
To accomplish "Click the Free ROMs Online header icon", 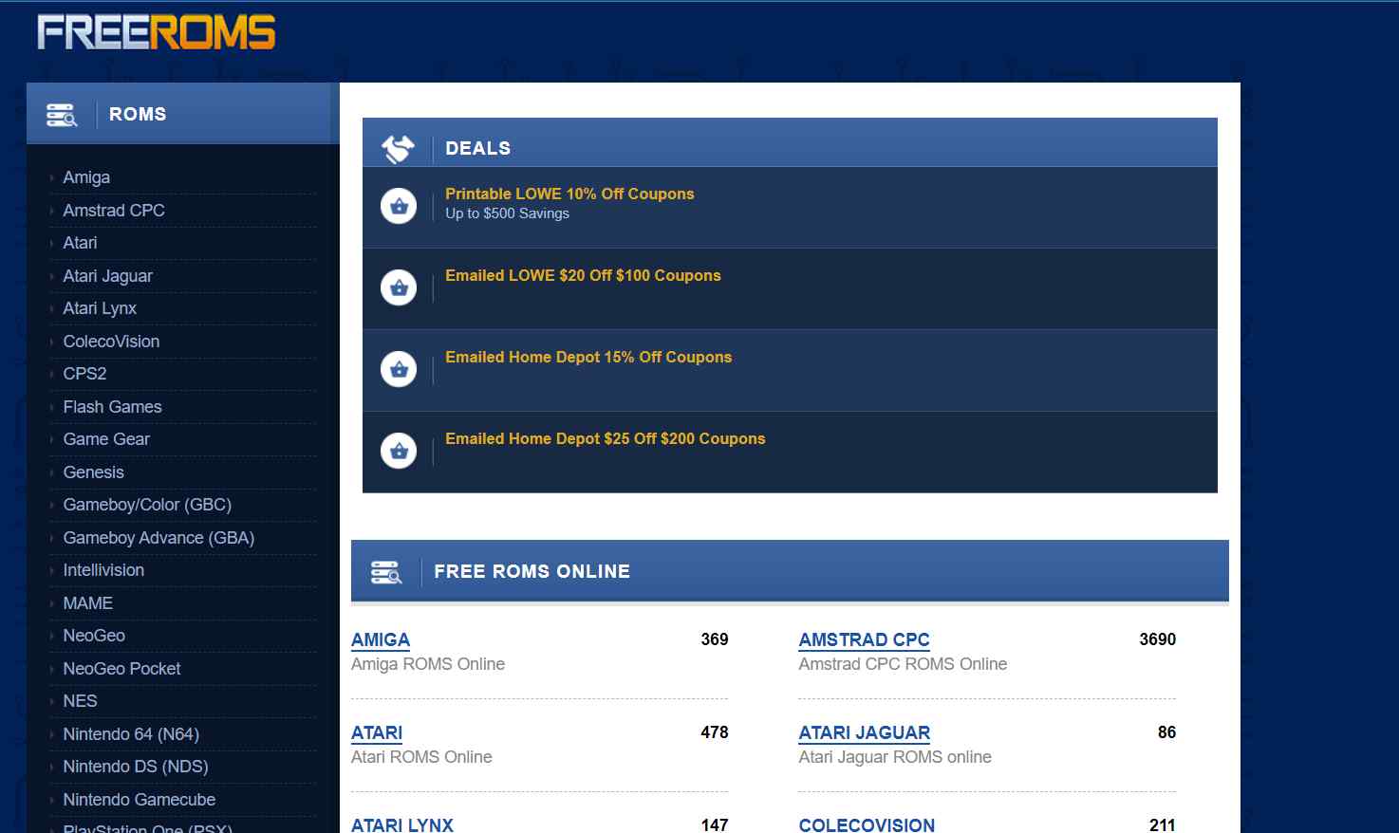I will tap(386, 572).
